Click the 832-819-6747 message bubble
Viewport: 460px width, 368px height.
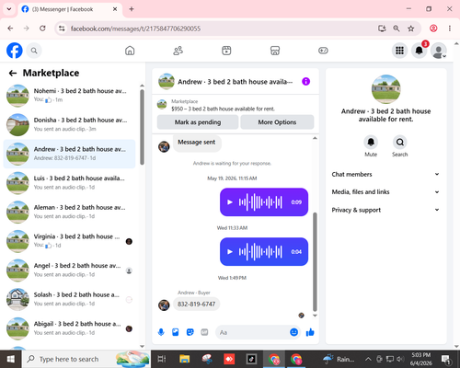pos(196,305)
